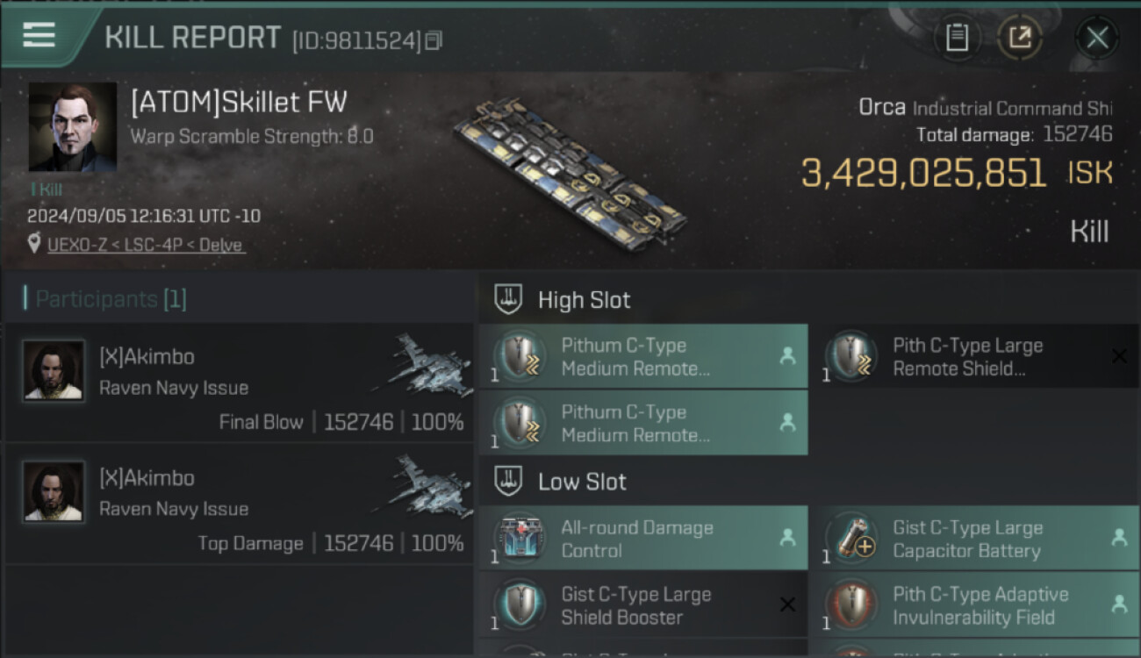Copy the kill report ID
This screenshot has width=1141, height=658.
(x=434, y=40)
